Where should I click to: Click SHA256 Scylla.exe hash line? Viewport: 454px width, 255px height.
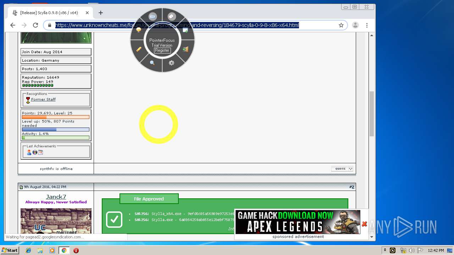pyautogui.click(x=184, y=220)
